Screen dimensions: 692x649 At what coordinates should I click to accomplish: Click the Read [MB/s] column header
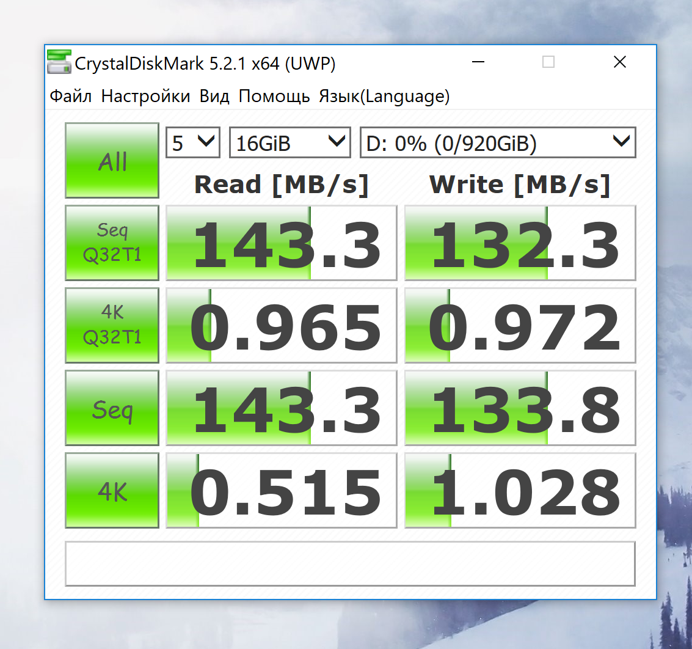point(282,185)
